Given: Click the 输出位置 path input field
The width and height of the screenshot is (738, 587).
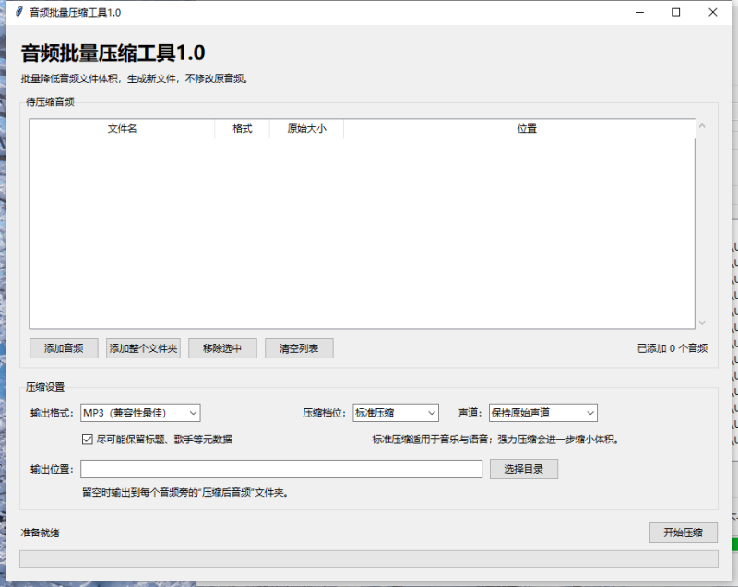Looking at the screenshot, I should pyautogui.click(x=281, y=469).
